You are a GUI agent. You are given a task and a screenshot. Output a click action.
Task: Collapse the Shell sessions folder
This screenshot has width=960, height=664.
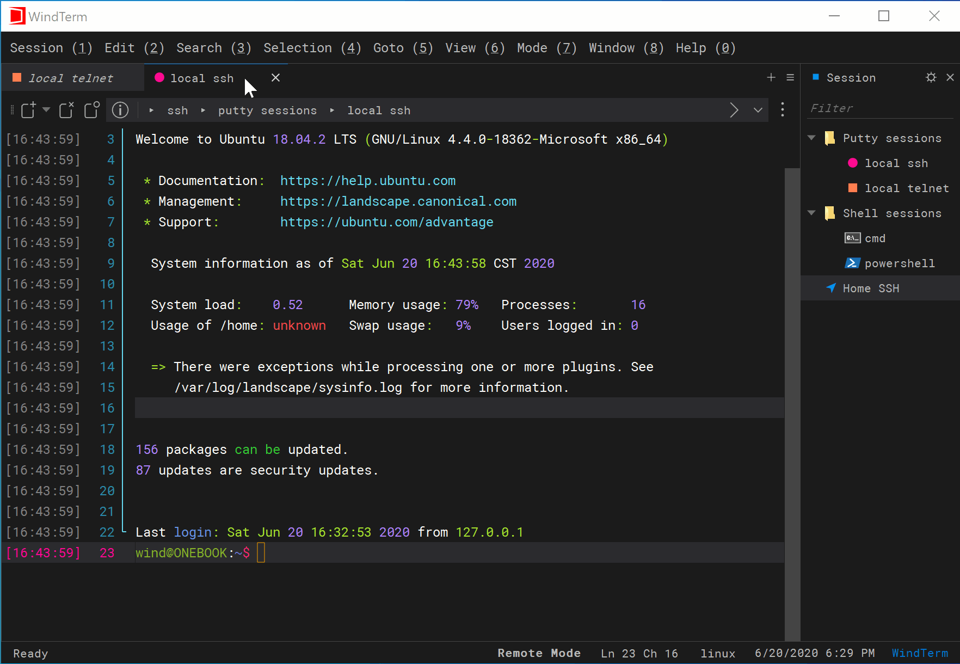[x=811, y=213]
